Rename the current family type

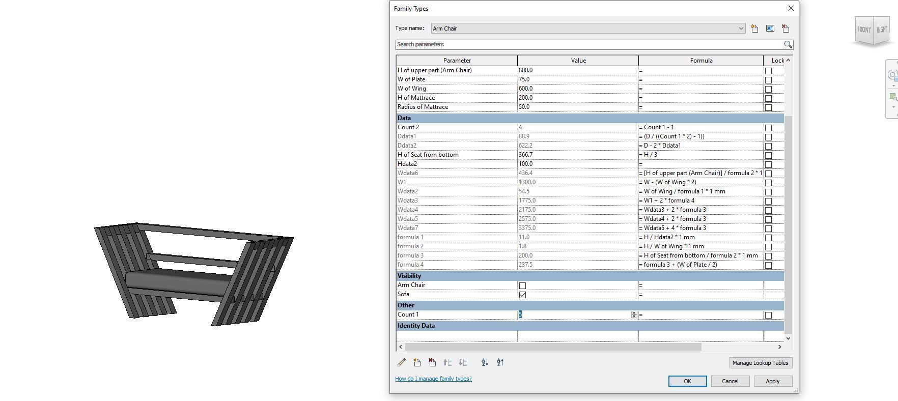coord(770,29)
